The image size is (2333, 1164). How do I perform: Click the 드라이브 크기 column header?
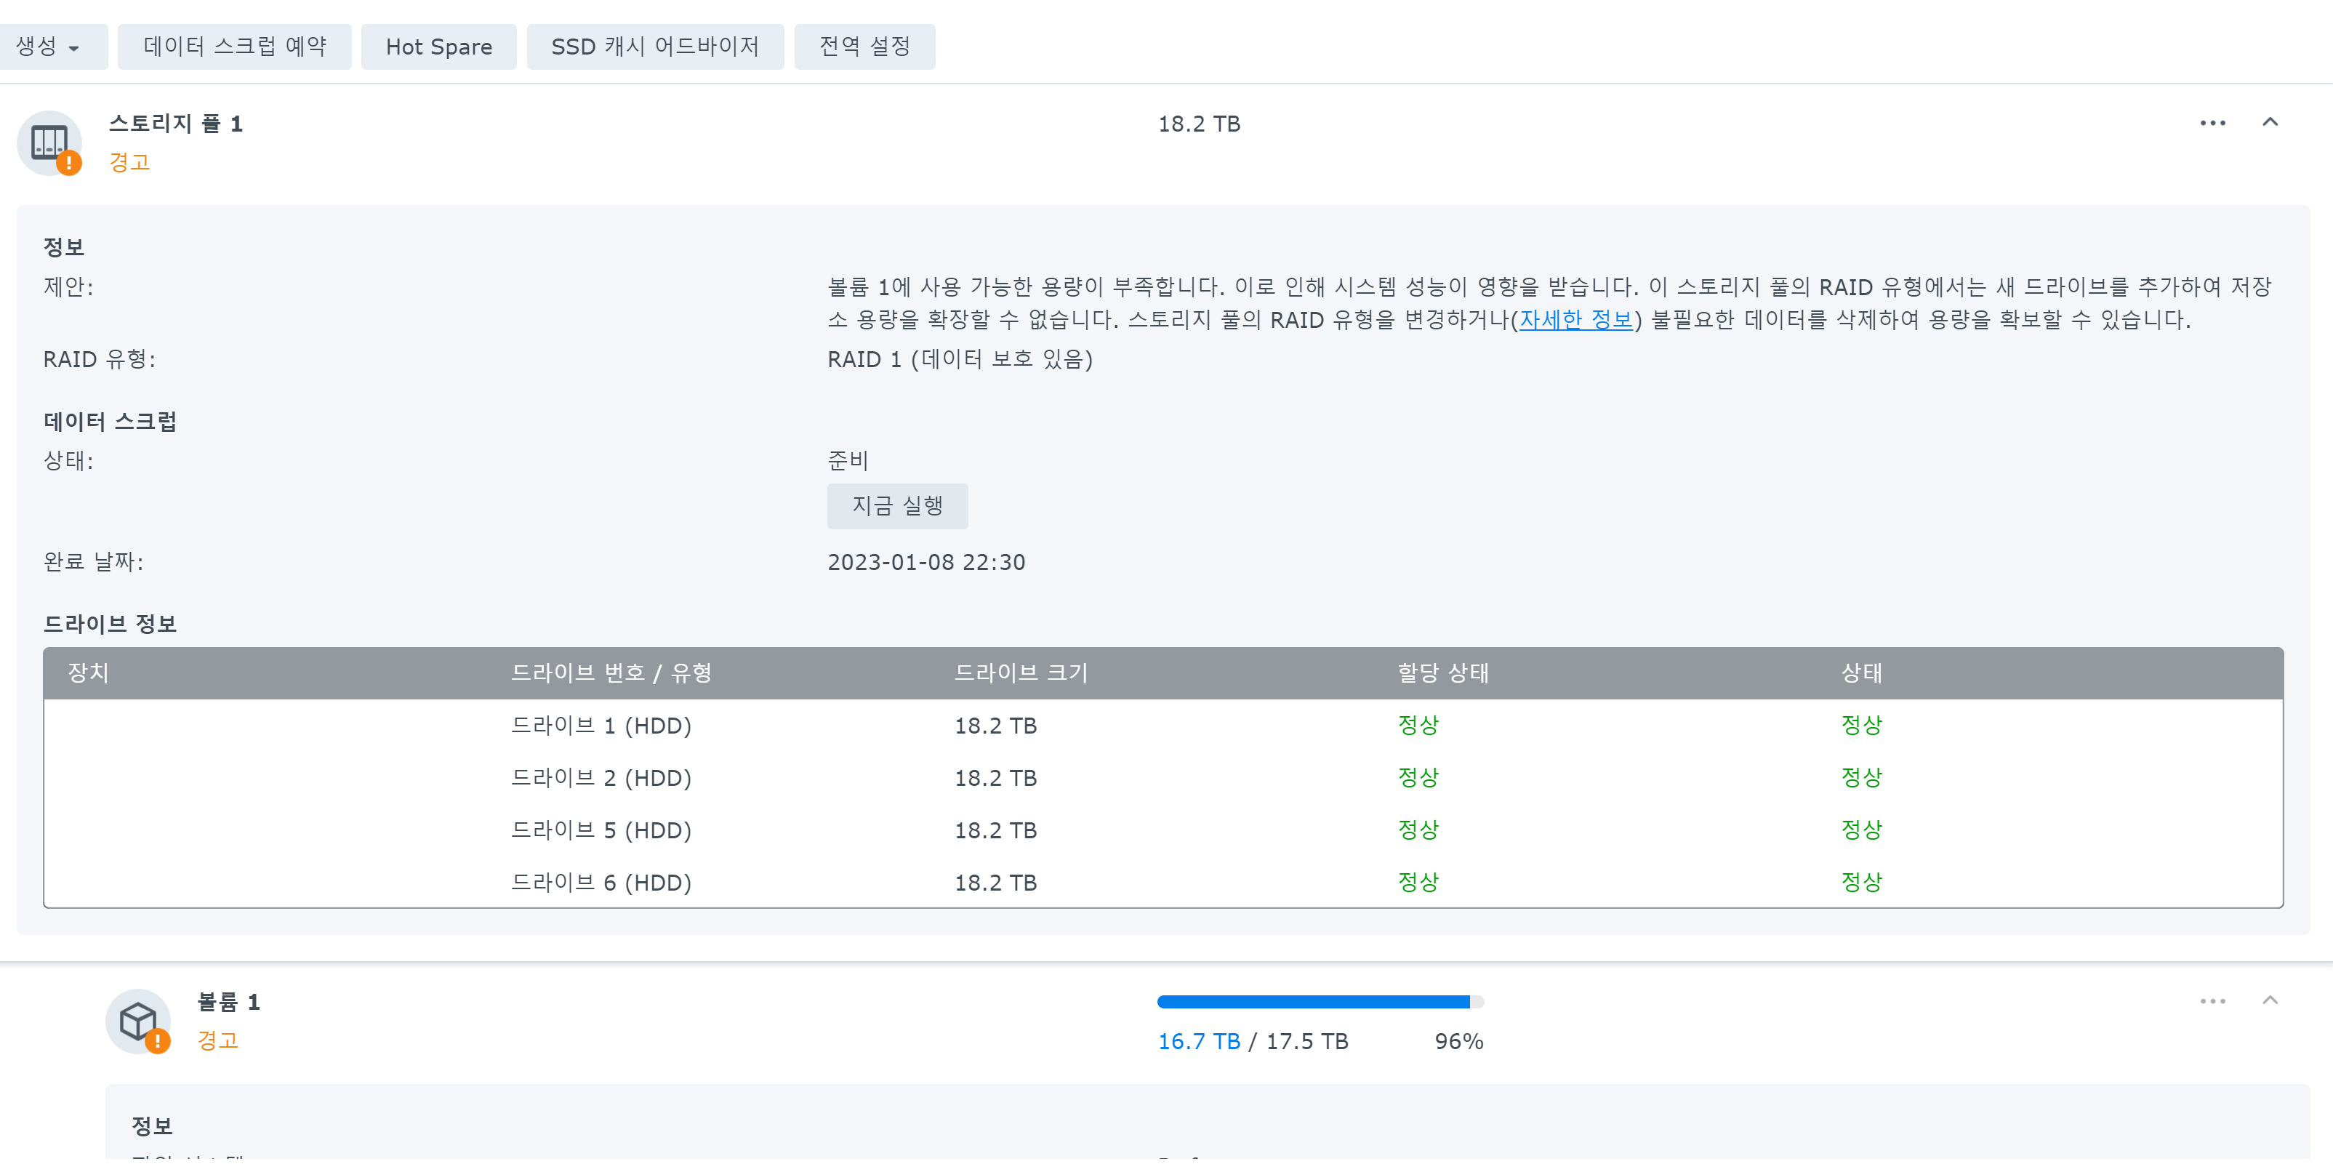(1021, 673)
